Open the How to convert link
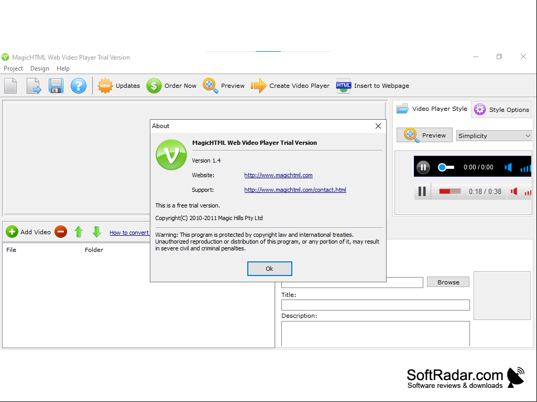Viewport: 537px width, 402px height. tap(129, 233)
